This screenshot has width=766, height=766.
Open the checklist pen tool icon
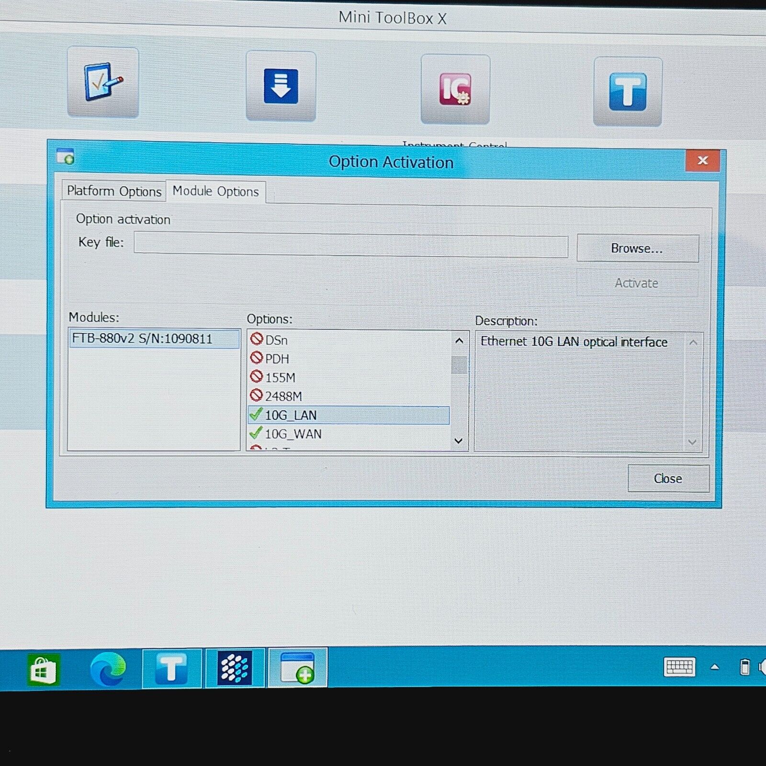(x=103, y=82)
